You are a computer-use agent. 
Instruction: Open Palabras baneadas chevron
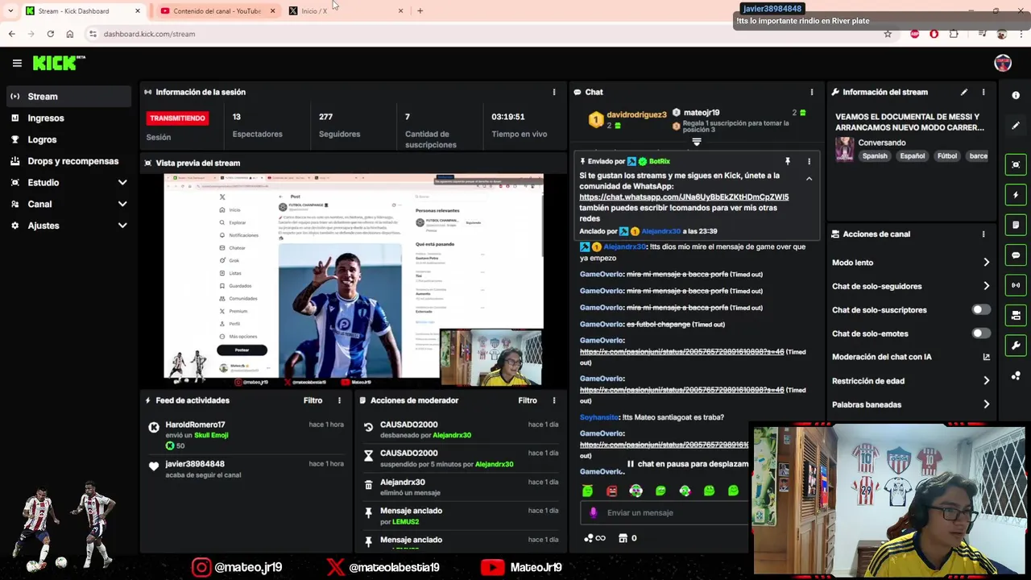[x=986, y=404]
